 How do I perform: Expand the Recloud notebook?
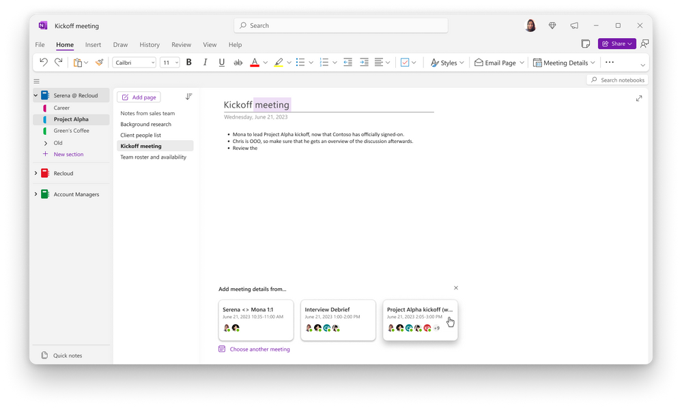pyautogui.click(x=36, y=173)
